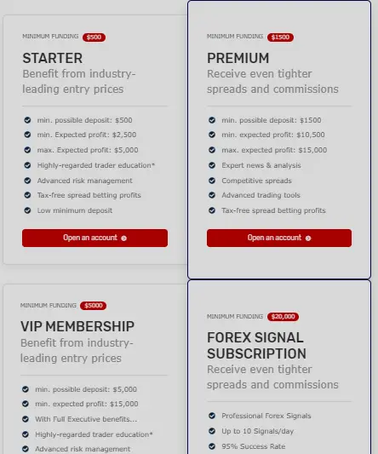Viewport: 378px width, 454px height.
Task: Click checkmark beside 95% Success Rate
Action: point(212,446)
